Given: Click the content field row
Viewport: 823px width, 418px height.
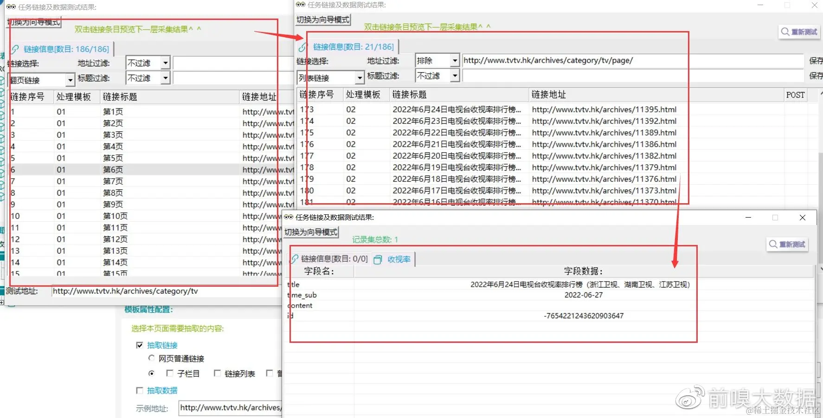Looking at the screenshot, I should [x=549, y=306].
